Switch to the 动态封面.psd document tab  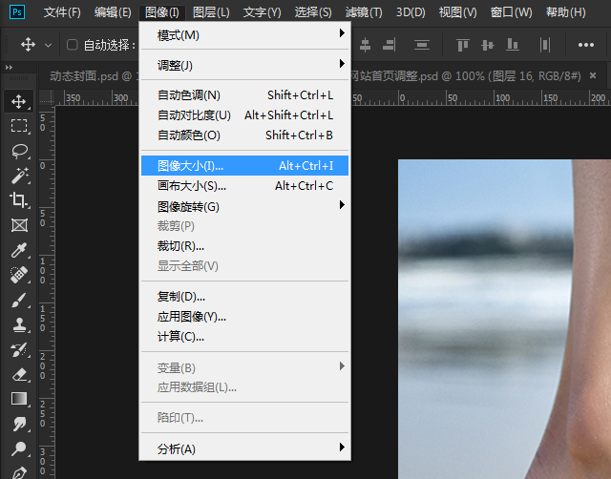click(92, 76)
